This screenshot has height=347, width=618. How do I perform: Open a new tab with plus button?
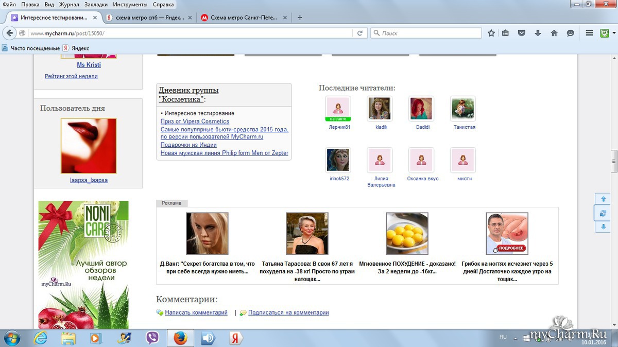300,17
